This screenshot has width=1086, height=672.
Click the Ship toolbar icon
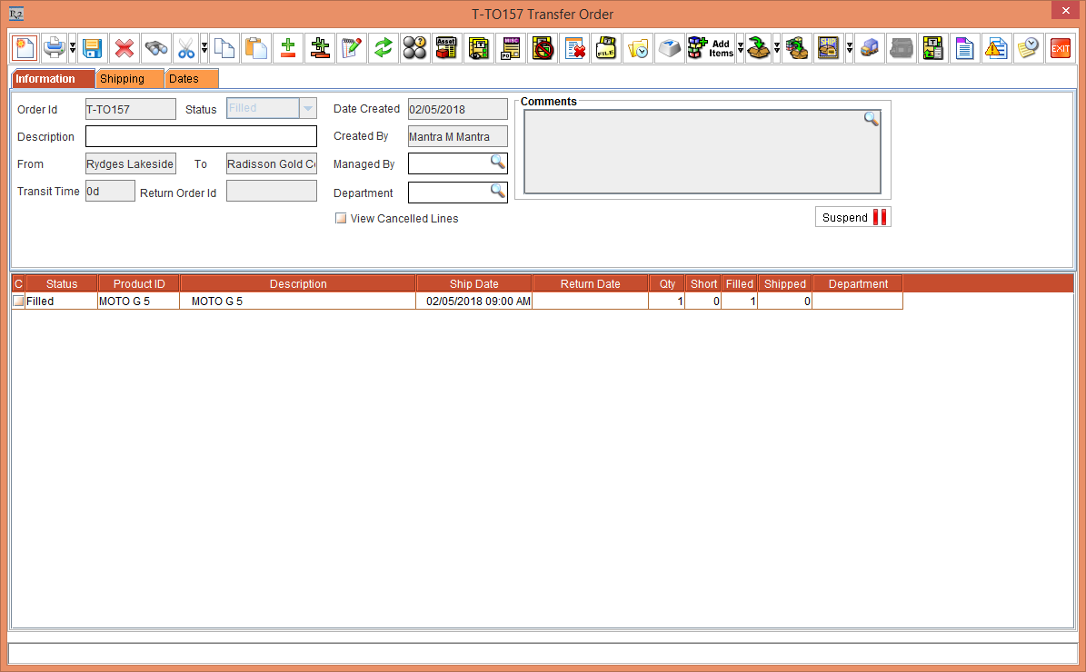pos(828,48)
